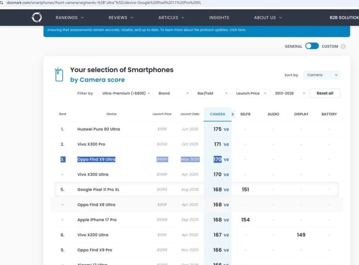359x265 pixels.
Task: Click the selfie score 151
Action: point(245,189)
